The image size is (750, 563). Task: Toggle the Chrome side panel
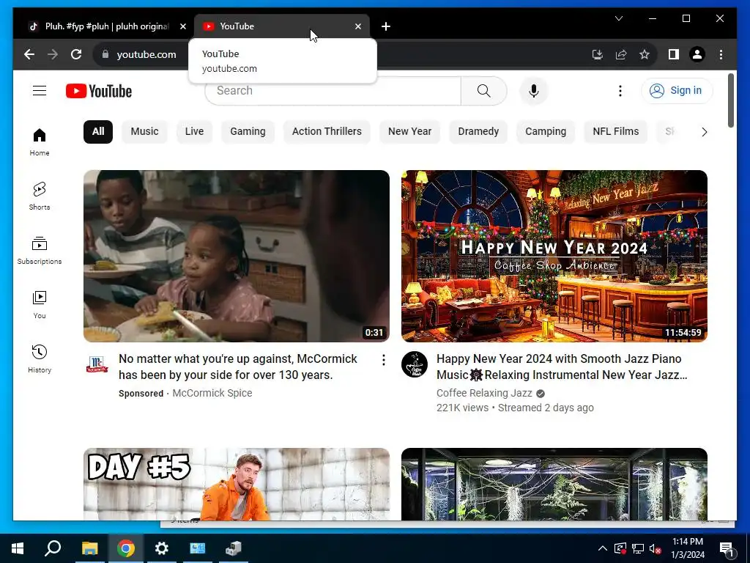coord(674,54)
